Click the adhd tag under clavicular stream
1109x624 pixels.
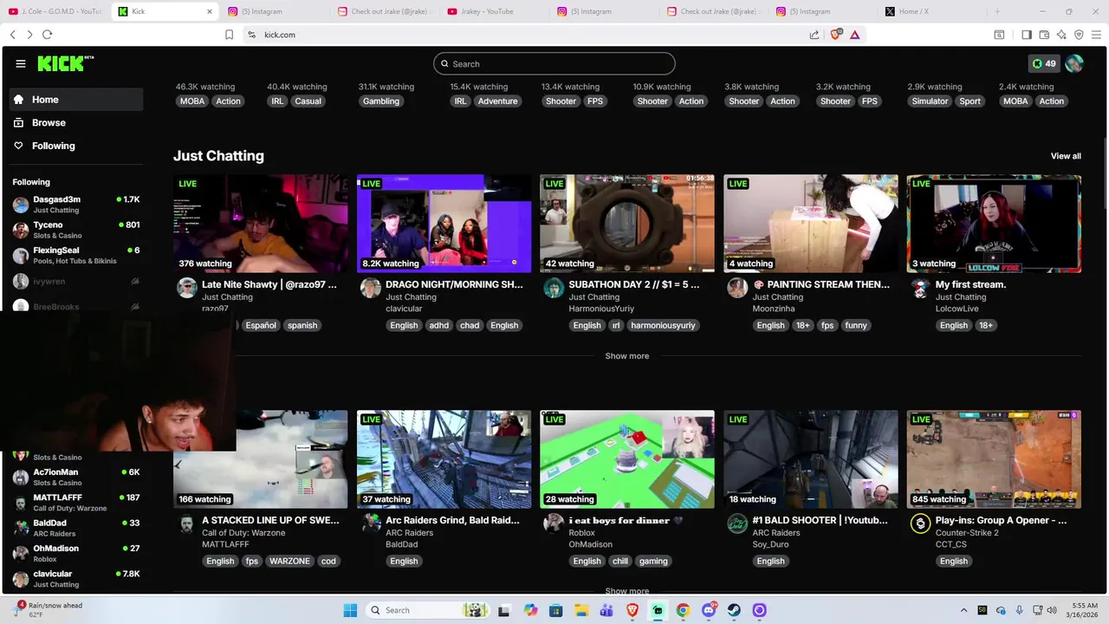439,326
